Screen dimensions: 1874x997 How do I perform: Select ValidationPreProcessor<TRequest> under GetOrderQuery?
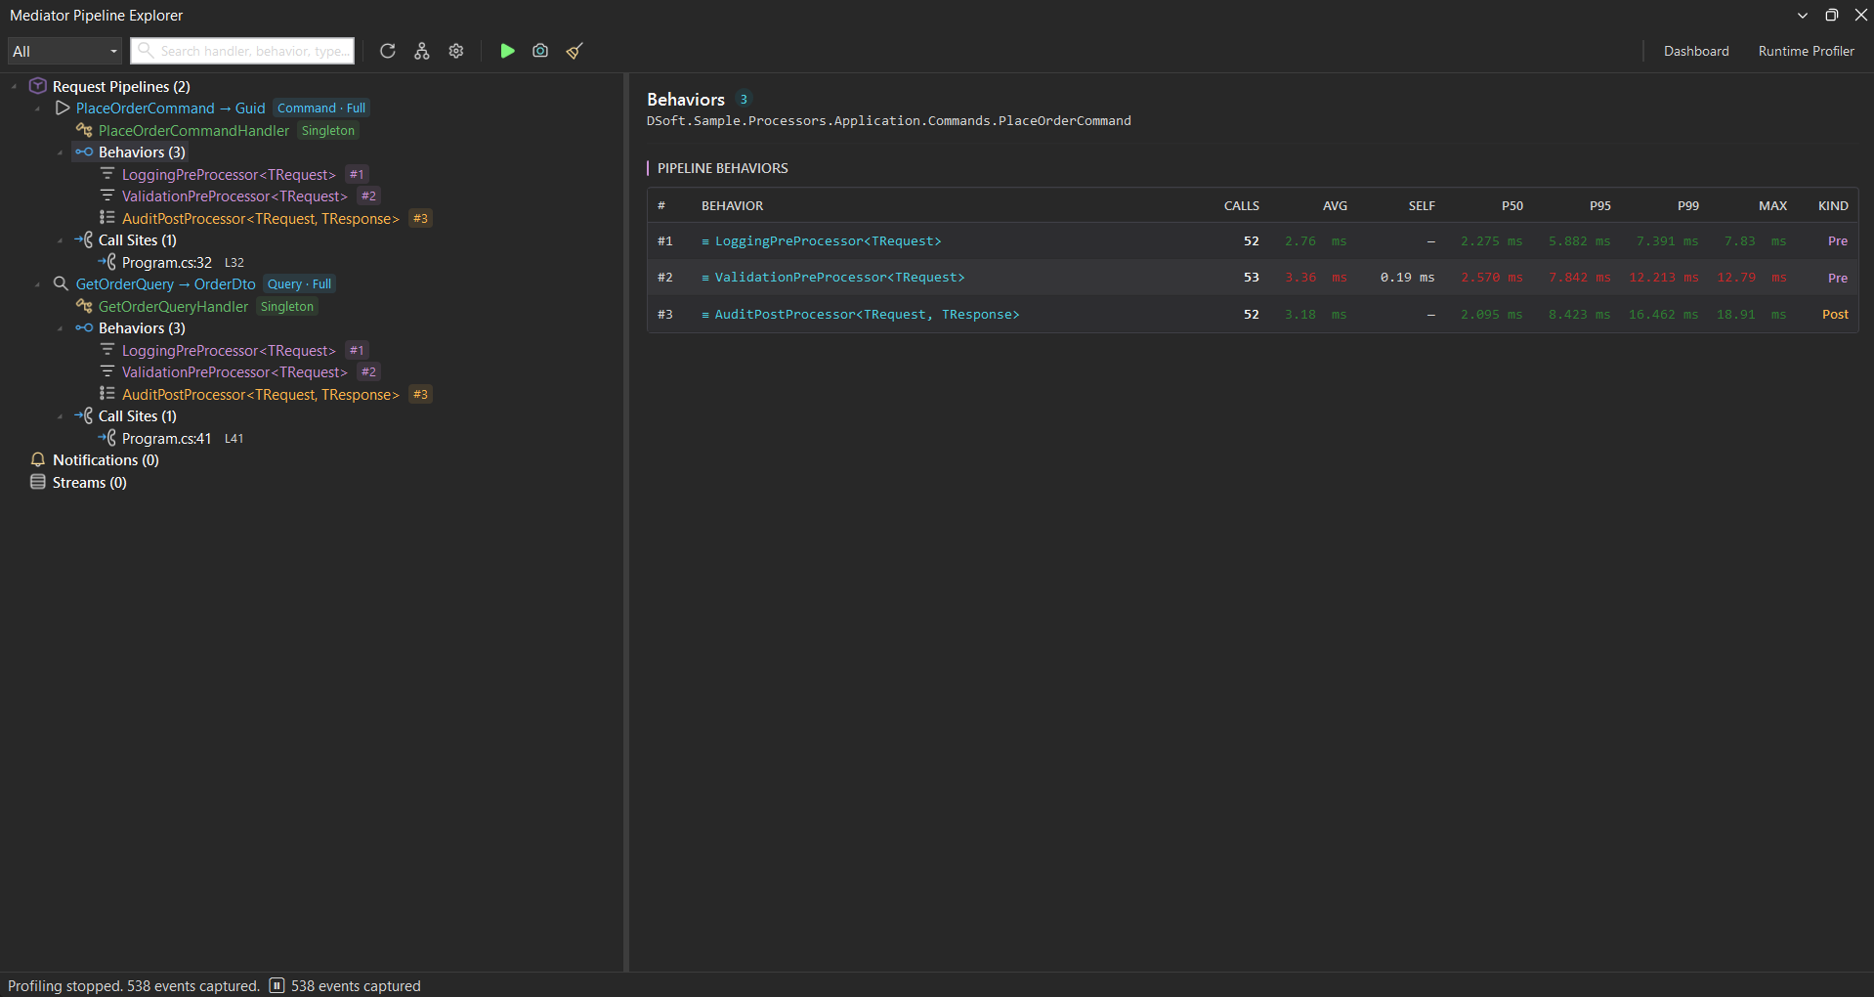point(234,371)
